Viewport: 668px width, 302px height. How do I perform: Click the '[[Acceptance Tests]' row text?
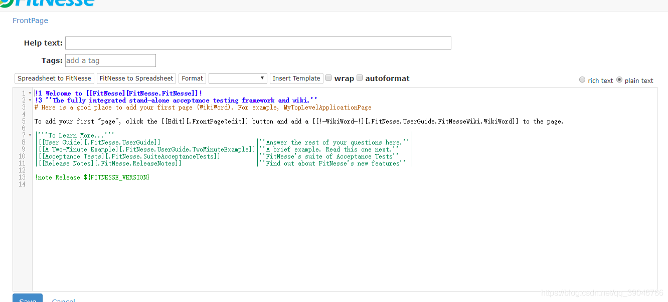pyautogui.click(x=129, y=156)
